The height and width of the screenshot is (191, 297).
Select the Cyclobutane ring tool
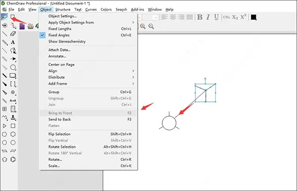pyautogui.click(x=13, y=126)
